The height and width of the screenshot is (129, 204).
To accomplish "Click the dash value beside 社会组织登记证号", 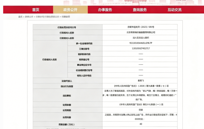I will 141,70.
